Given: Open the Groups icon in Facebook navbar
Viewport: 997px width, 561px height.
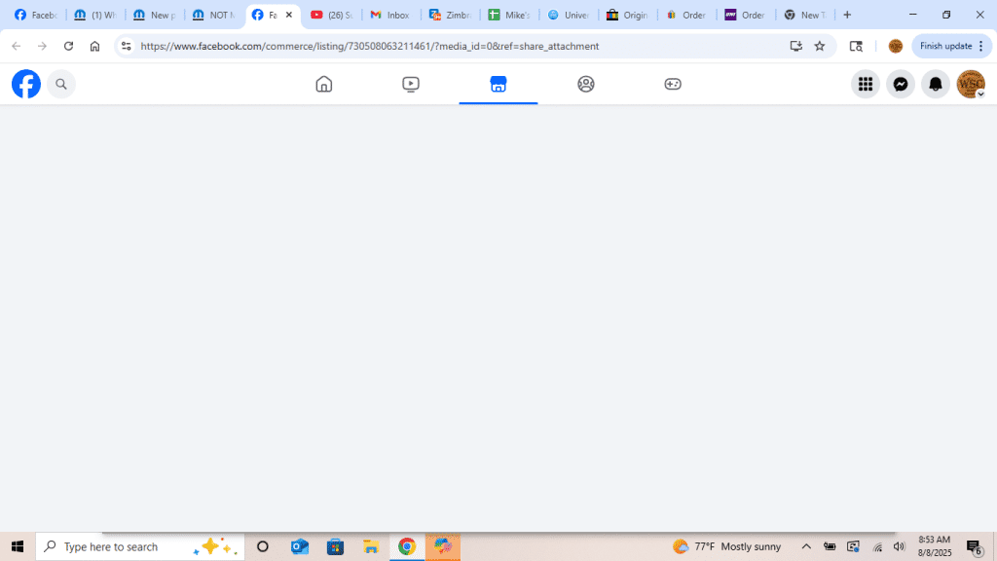Looking at the screenshot, I should coord(585,85).
